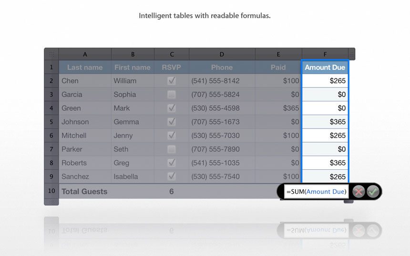Click the SUM(Amount Due) formula field
This screenshot has height=256, width=410.
pos(317,192)
